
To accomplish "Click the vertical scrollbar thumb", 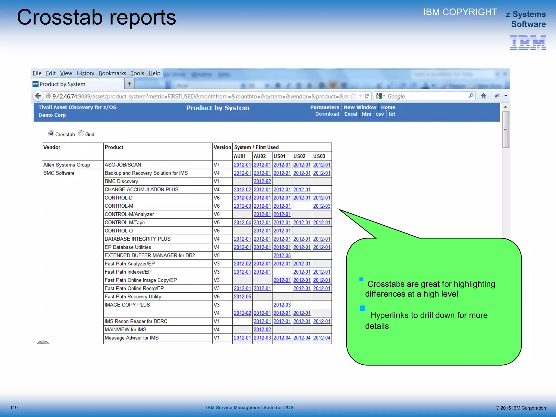I will [x=506, y=129].
